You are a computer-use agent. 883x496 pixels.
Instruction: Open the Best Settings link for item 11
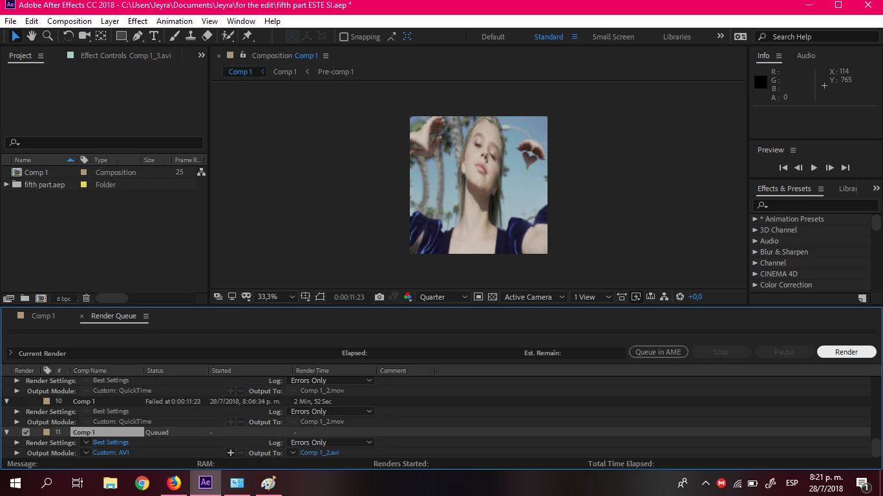111,442
